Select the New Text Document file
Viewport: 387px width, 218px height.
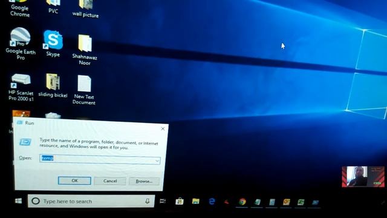pyautogui.click(x=84, y=90)
